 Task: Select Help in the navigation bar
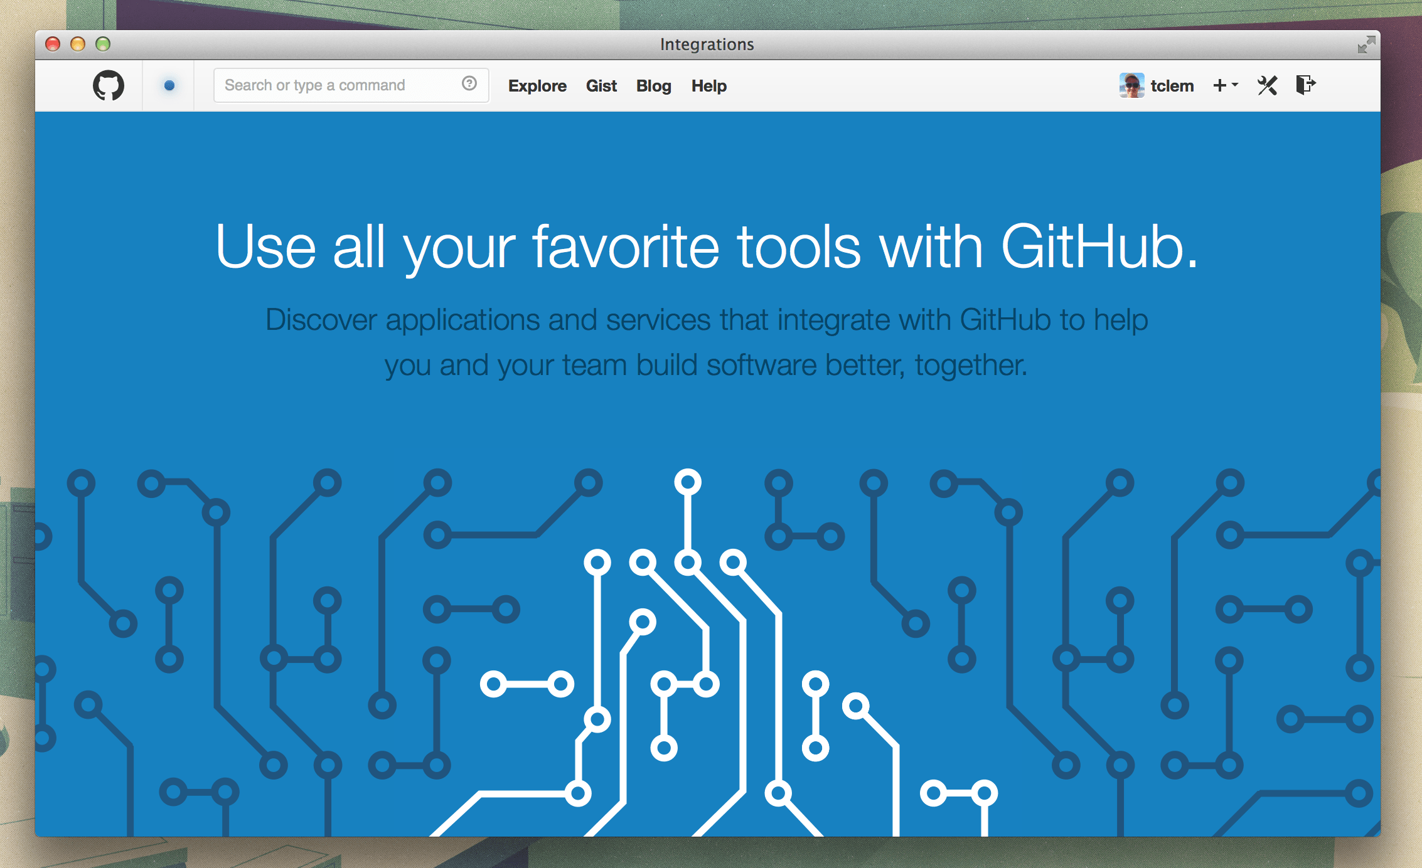(708, 86)
